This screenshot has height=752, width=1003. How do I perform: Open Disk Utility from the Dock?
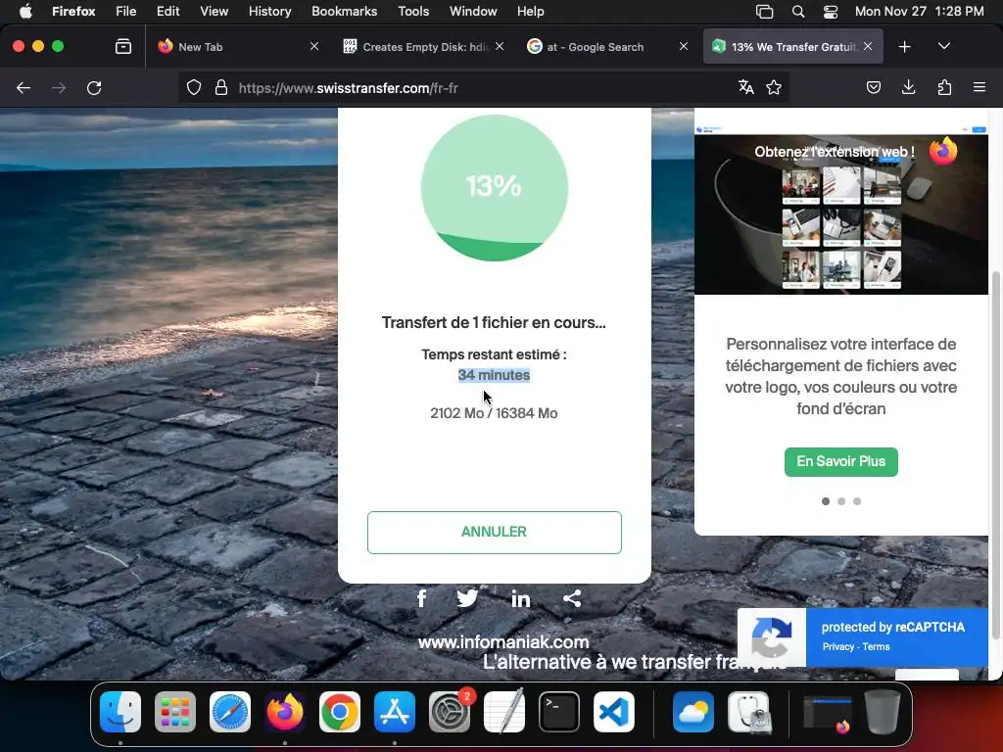coord(748,712)
